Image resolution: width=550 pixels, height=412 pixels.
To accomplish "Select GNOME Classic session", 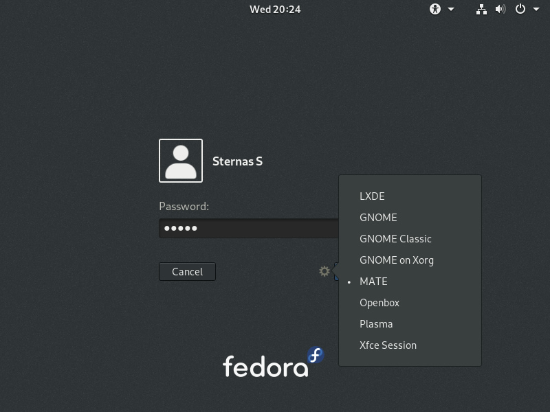I will (410, 239).
